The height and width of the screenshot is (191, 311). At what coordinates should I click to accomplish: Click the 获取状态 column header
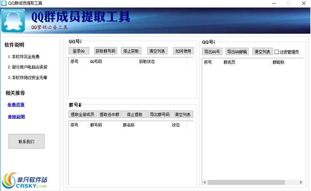coord(162,61)
